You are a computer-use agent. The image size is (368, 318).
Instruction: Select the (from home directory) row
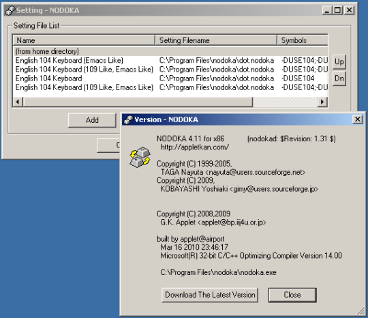pos(170,51)
